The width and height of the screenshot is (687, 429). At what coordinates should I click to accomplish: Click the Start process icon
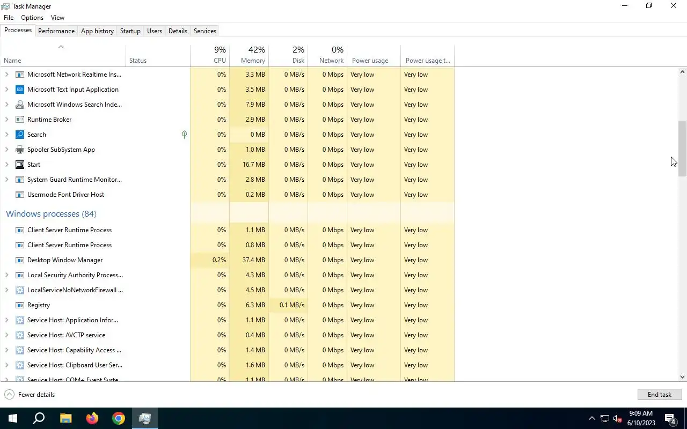coord(20,165)
